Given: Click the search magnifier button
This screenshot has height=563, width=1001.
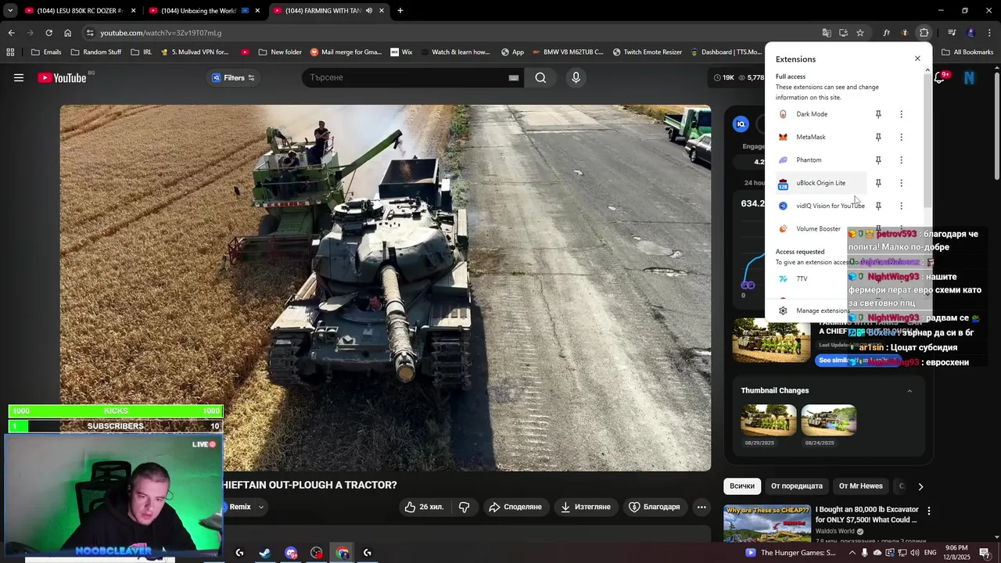Looking at the screenshot, I should tap(540, 77).
